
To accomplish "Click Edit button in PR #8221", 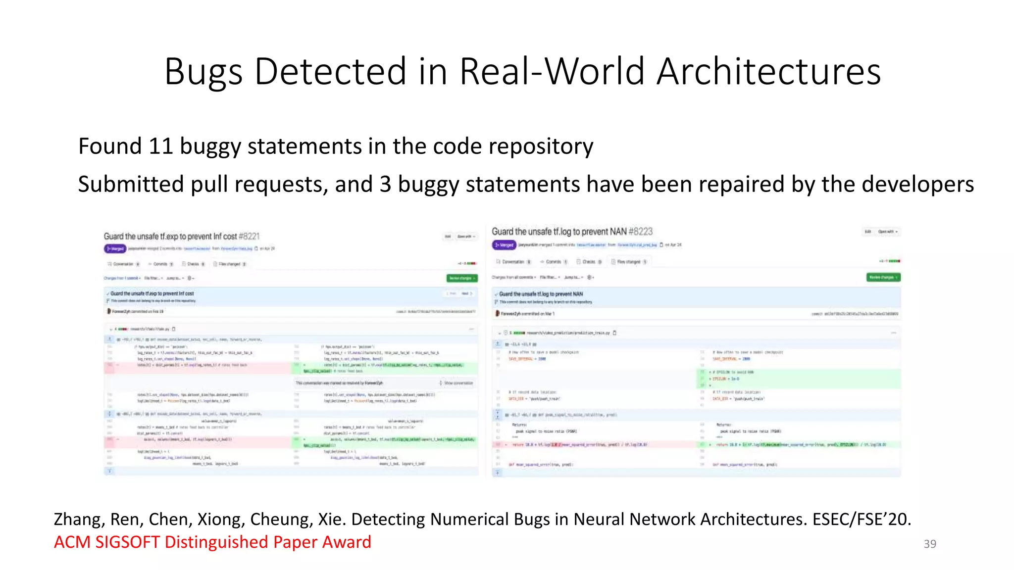I will pyautogui.click(x=448, y=237).
